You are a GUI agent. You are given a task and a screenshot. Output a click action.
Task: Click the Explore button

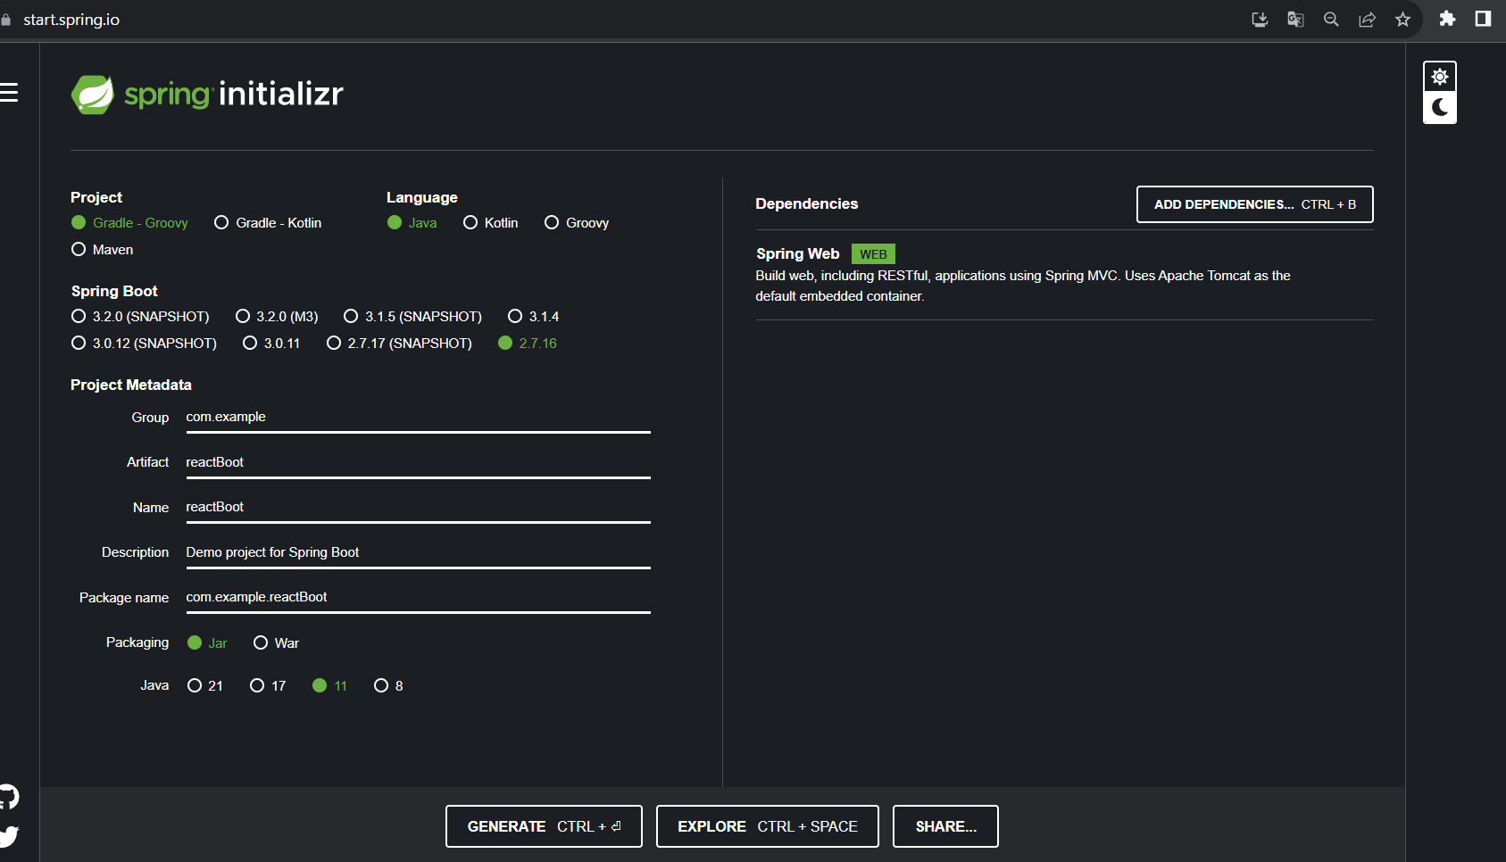[x=767, y=826]
